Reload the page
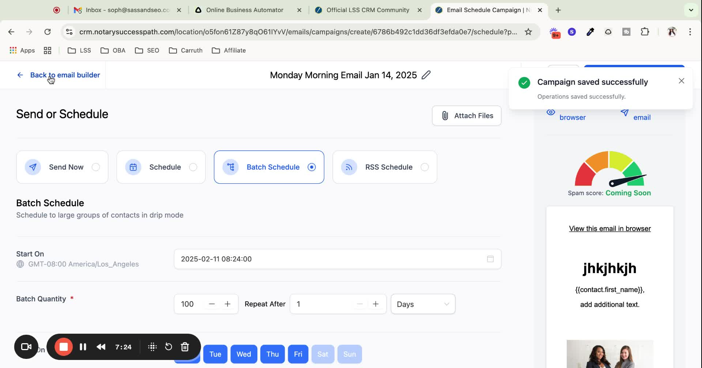The height and width of the screenshot is (368, 702). tap(48, 32)
